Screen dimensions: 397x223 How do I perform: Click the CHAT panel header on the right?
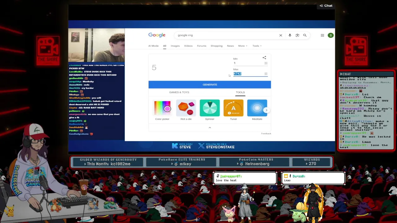click(366, 74)
